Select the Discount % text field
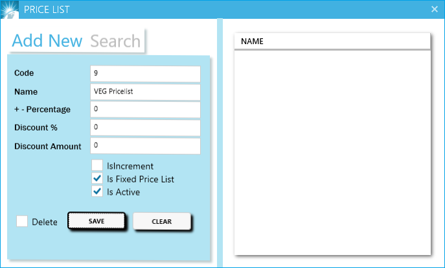The height and width of the screenshot is (268, 445). [145, 128]
